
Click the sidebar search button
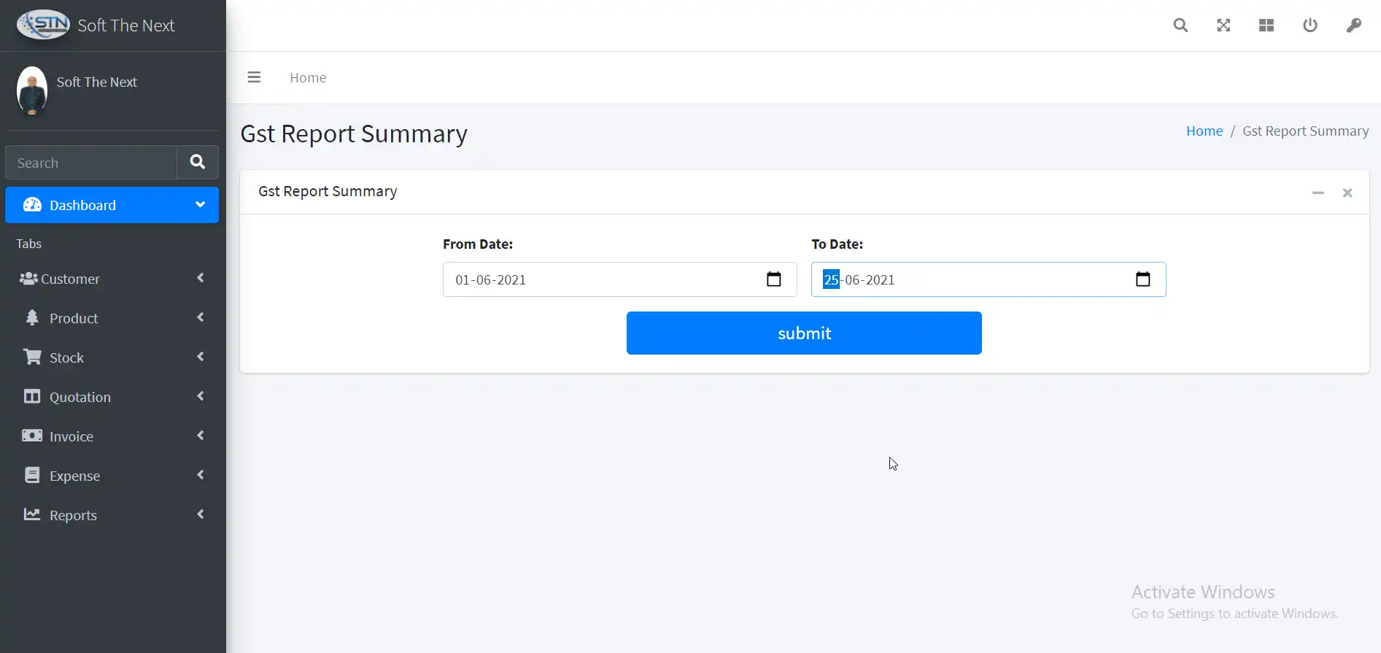click(x=198, y=162)
